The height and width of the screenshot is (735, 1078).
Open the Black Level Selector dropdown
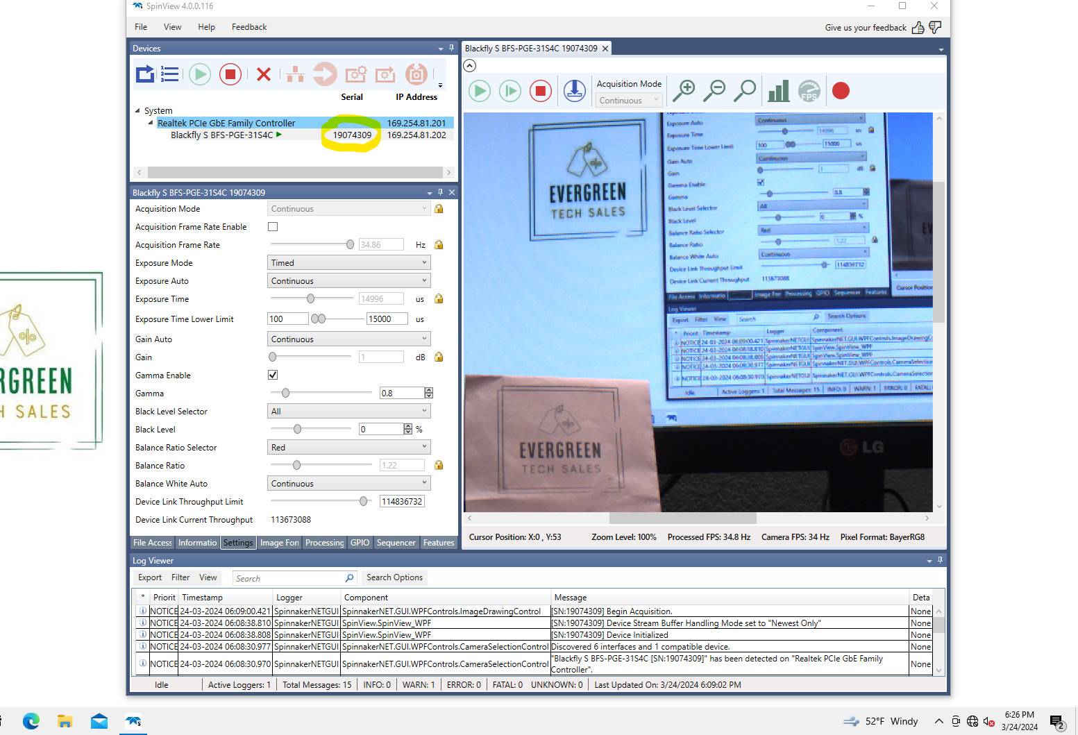(349, 411)
